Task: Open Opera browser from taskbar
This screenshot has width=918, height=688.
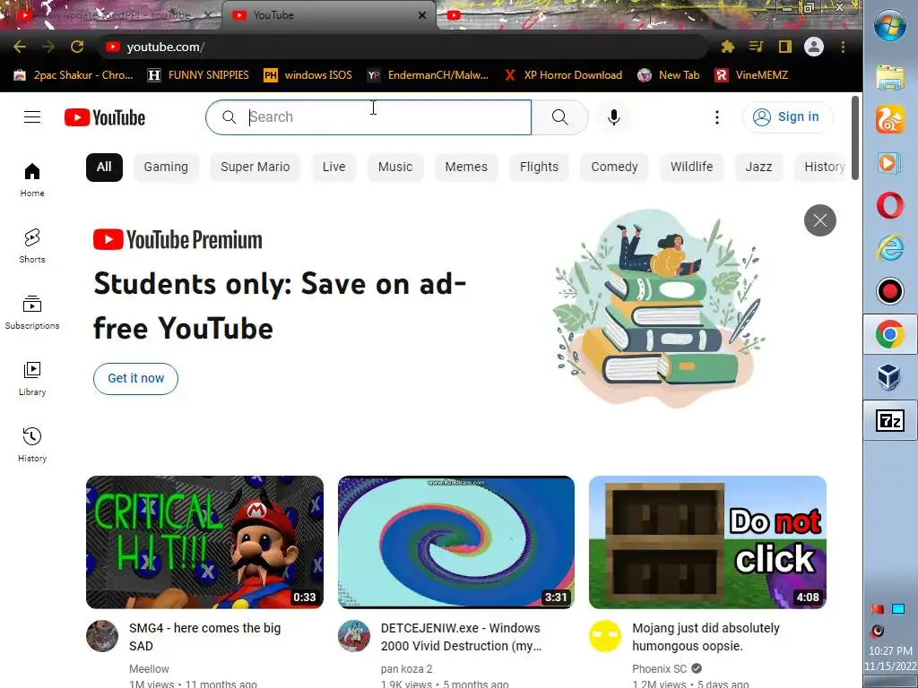Action: tap(890, 205)
